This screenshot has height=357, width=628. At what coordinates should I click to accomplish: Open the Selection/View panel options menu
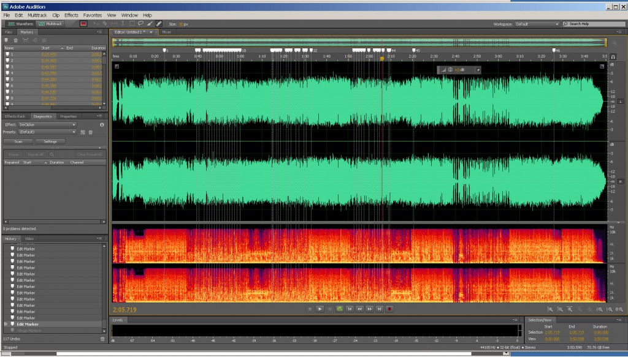(619, 320)
